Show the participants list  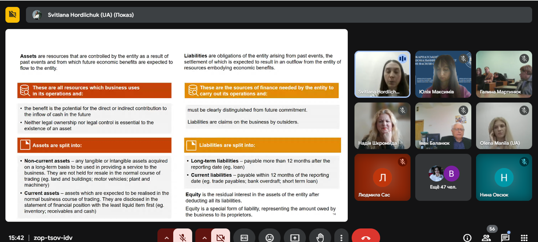pyautogui.click(x=486, y=238)
